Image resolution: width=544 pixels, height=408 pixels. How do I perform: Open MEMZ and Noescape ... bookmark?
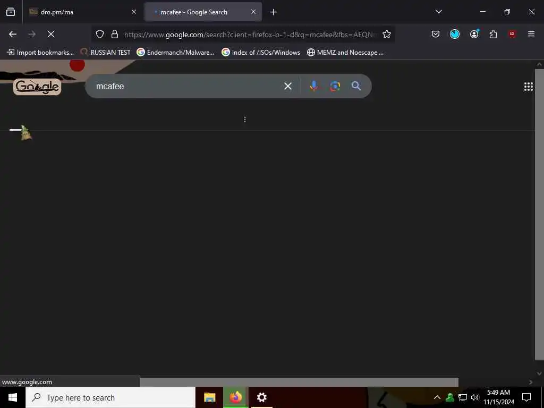(345, 53)
